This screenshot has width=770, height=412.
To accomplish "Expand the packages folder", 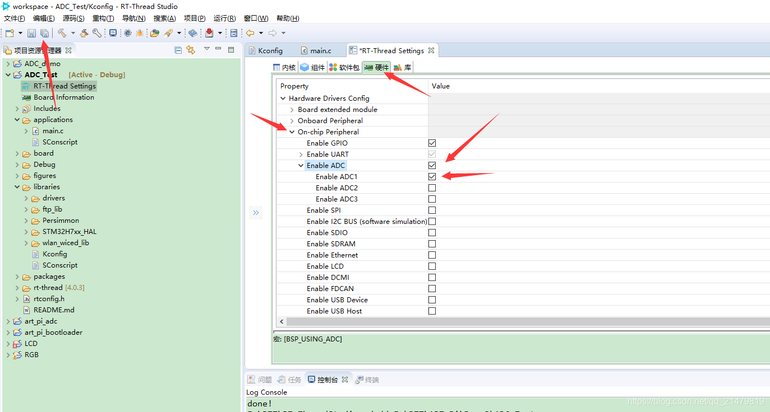I will [x=17, y=277].
